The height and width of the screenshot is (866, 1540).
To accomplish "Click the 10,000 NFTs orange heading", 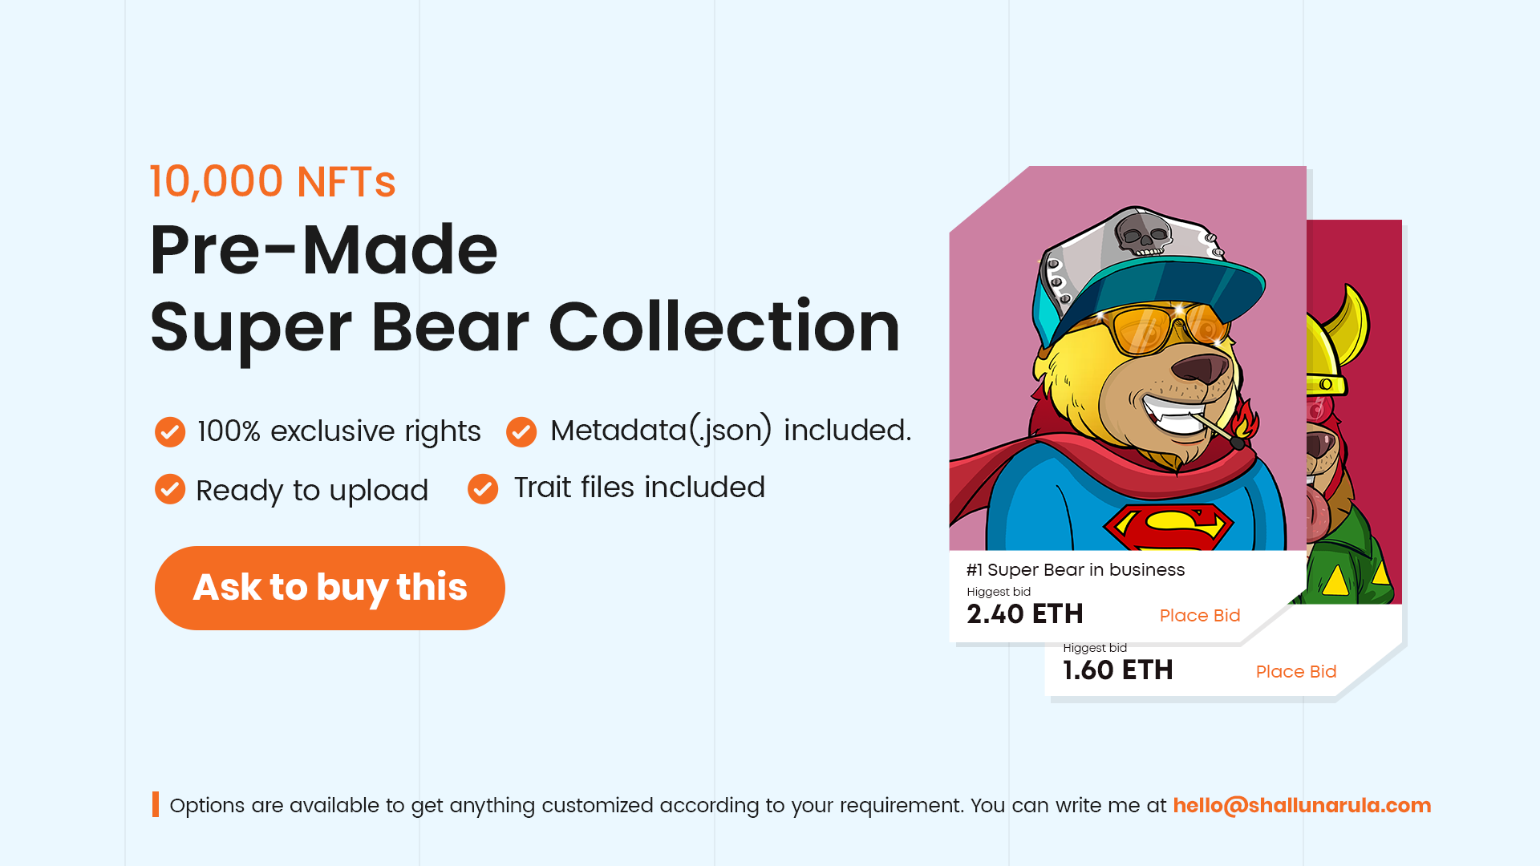I will pos(273,181).
